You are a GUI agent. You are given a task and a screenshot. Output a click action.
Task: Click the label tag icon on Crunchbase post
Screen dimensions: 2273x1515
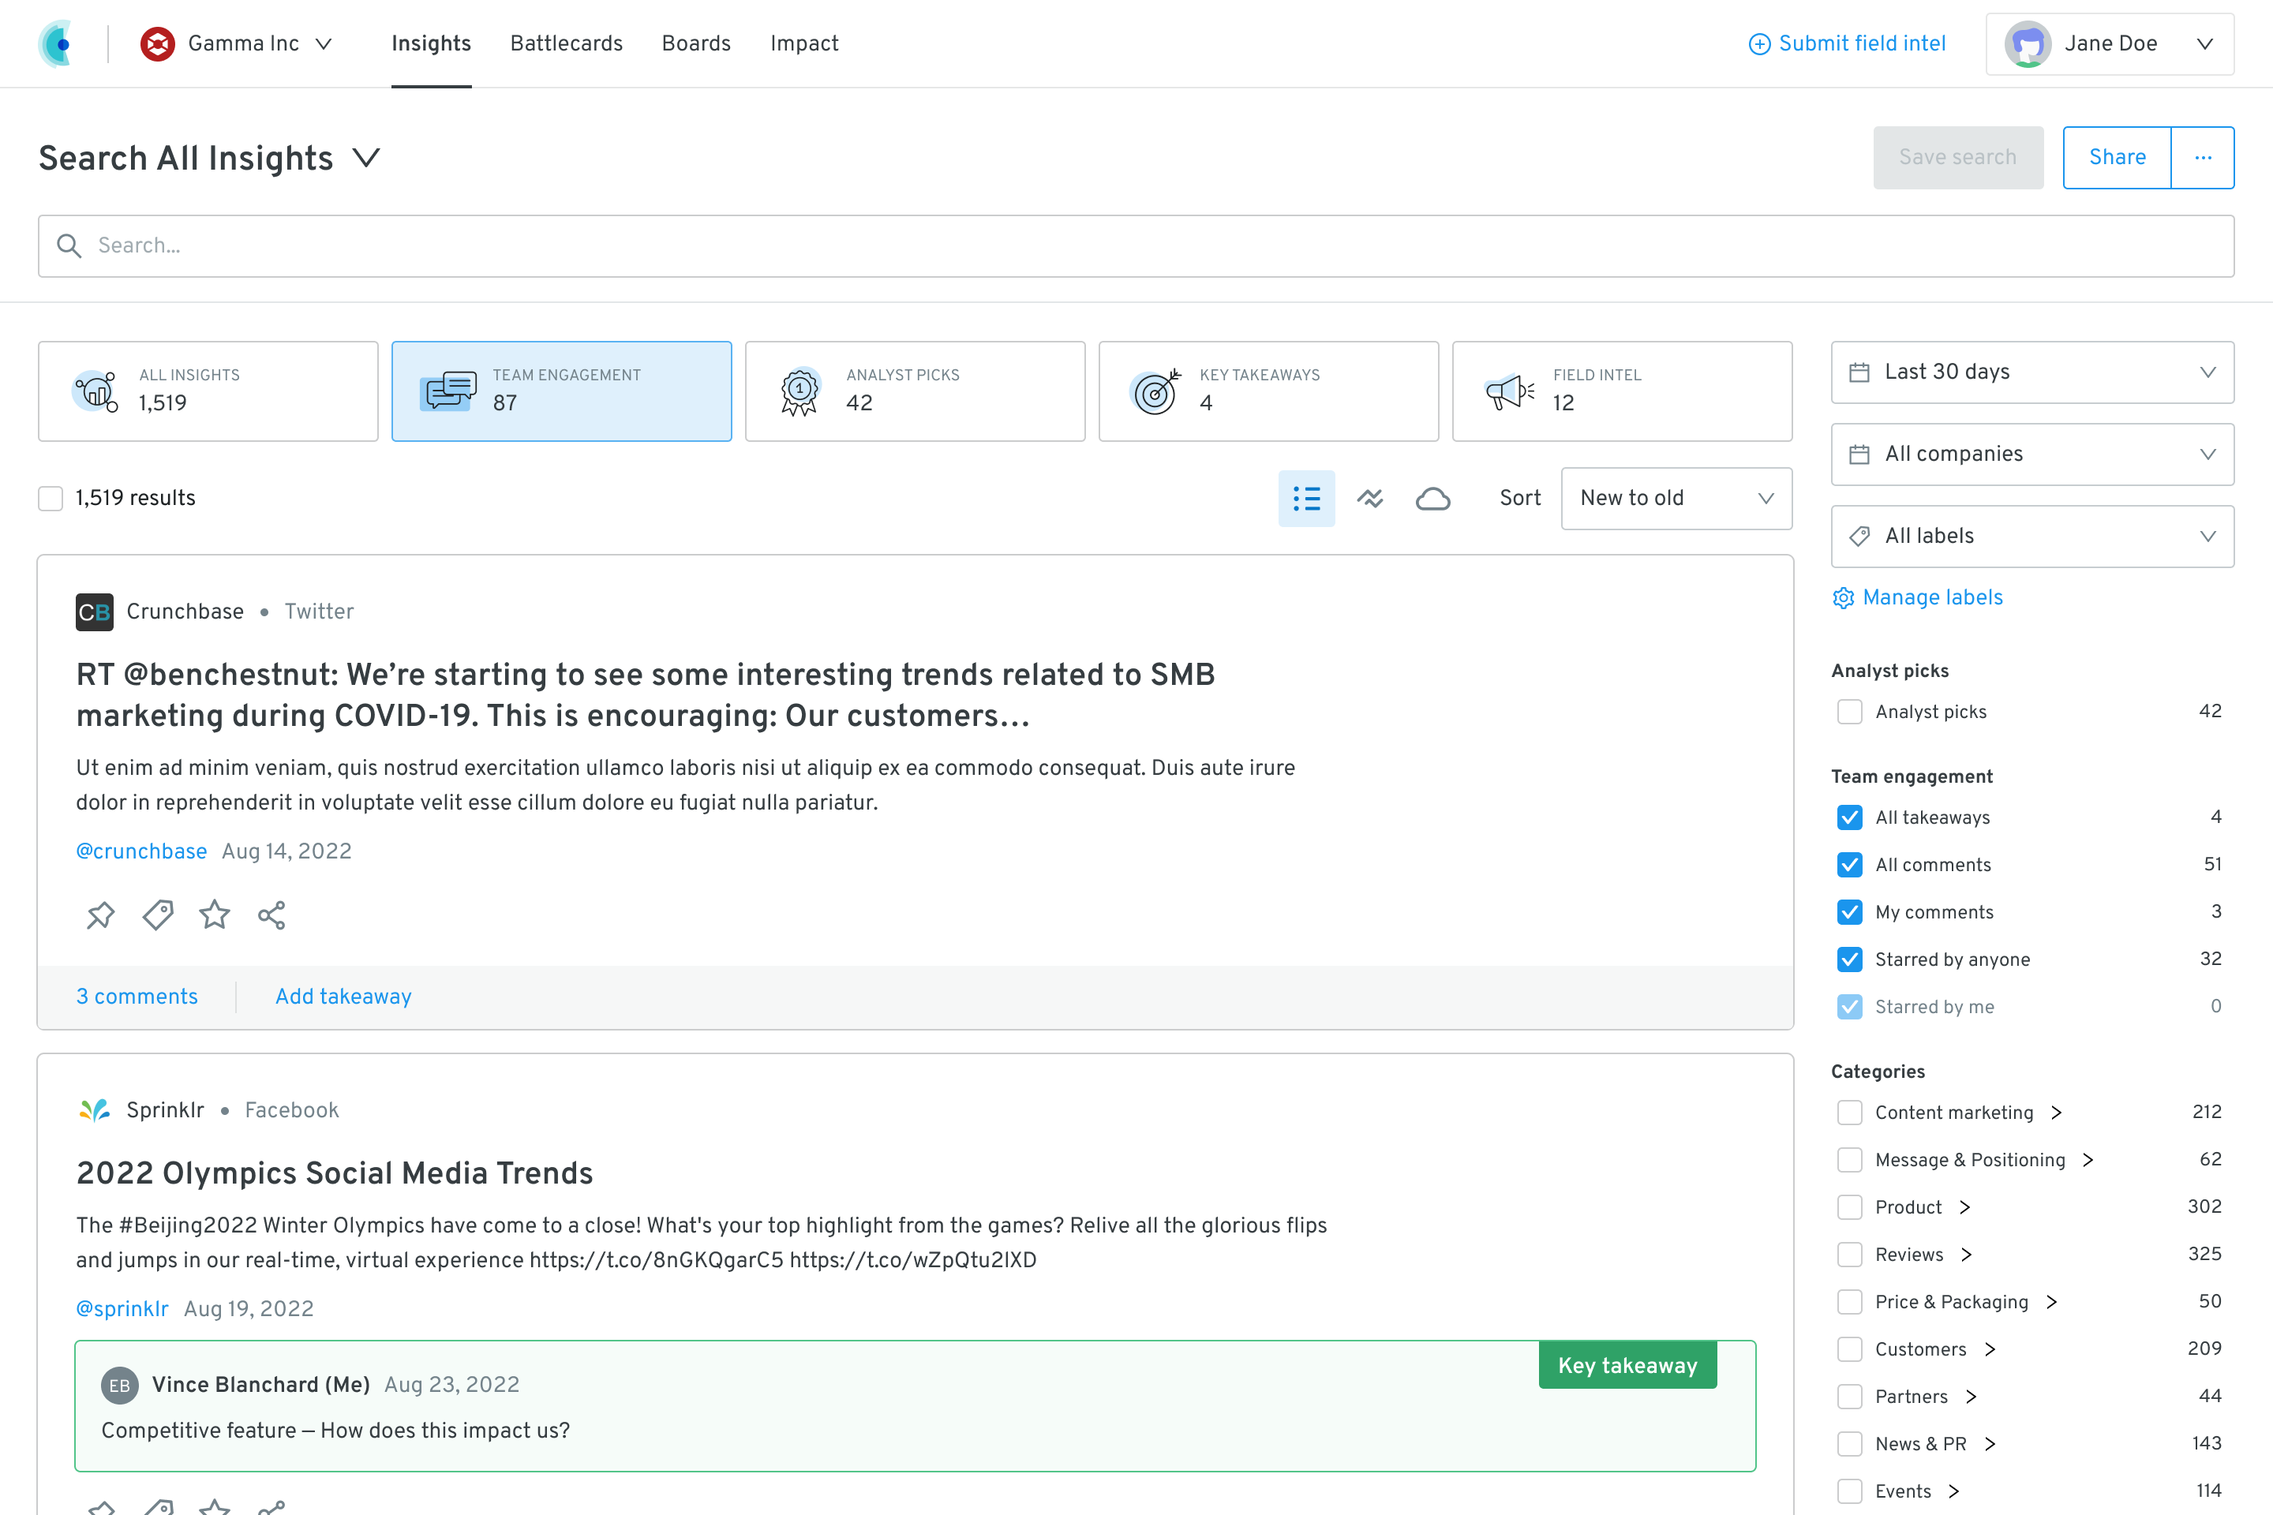(x=158, y=914)
